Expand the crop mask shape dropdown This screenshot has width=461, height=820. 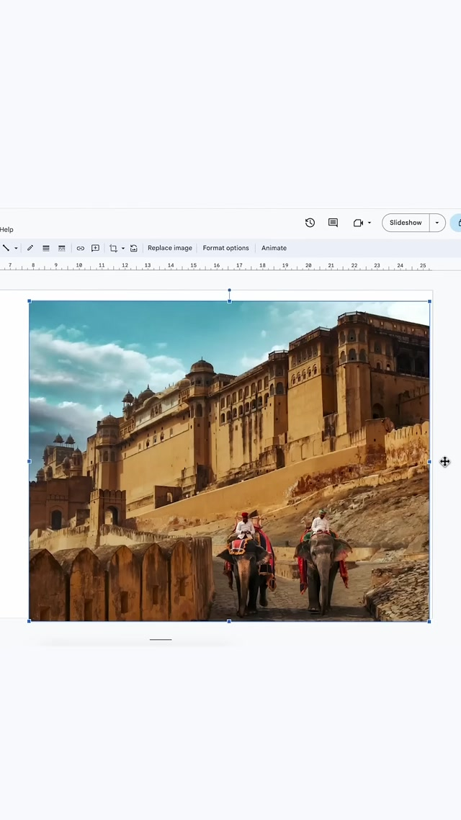(x=123, y=249)
